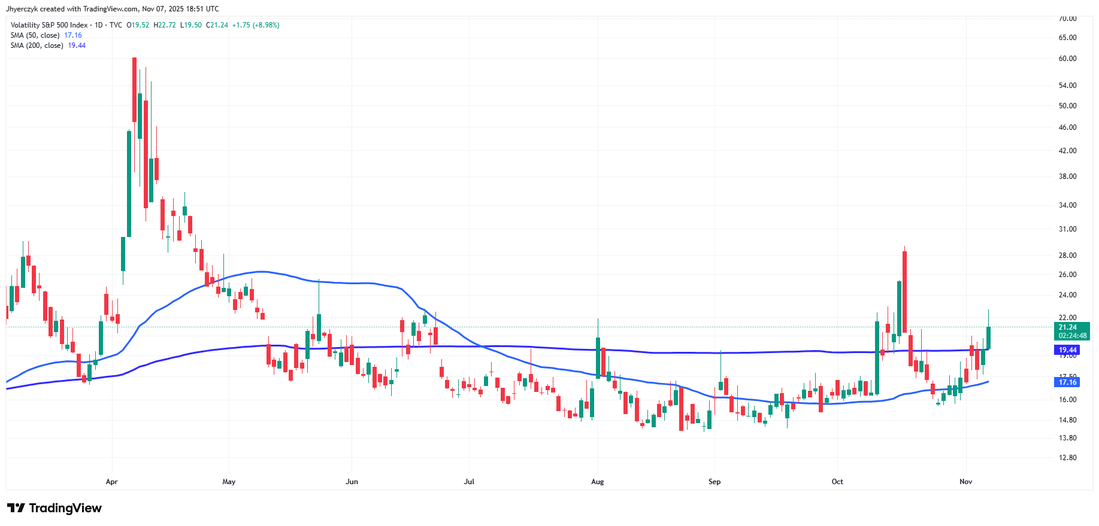
Task: Click the 19.44 value next to SMA 200
Action: click(x=77, y=45)
